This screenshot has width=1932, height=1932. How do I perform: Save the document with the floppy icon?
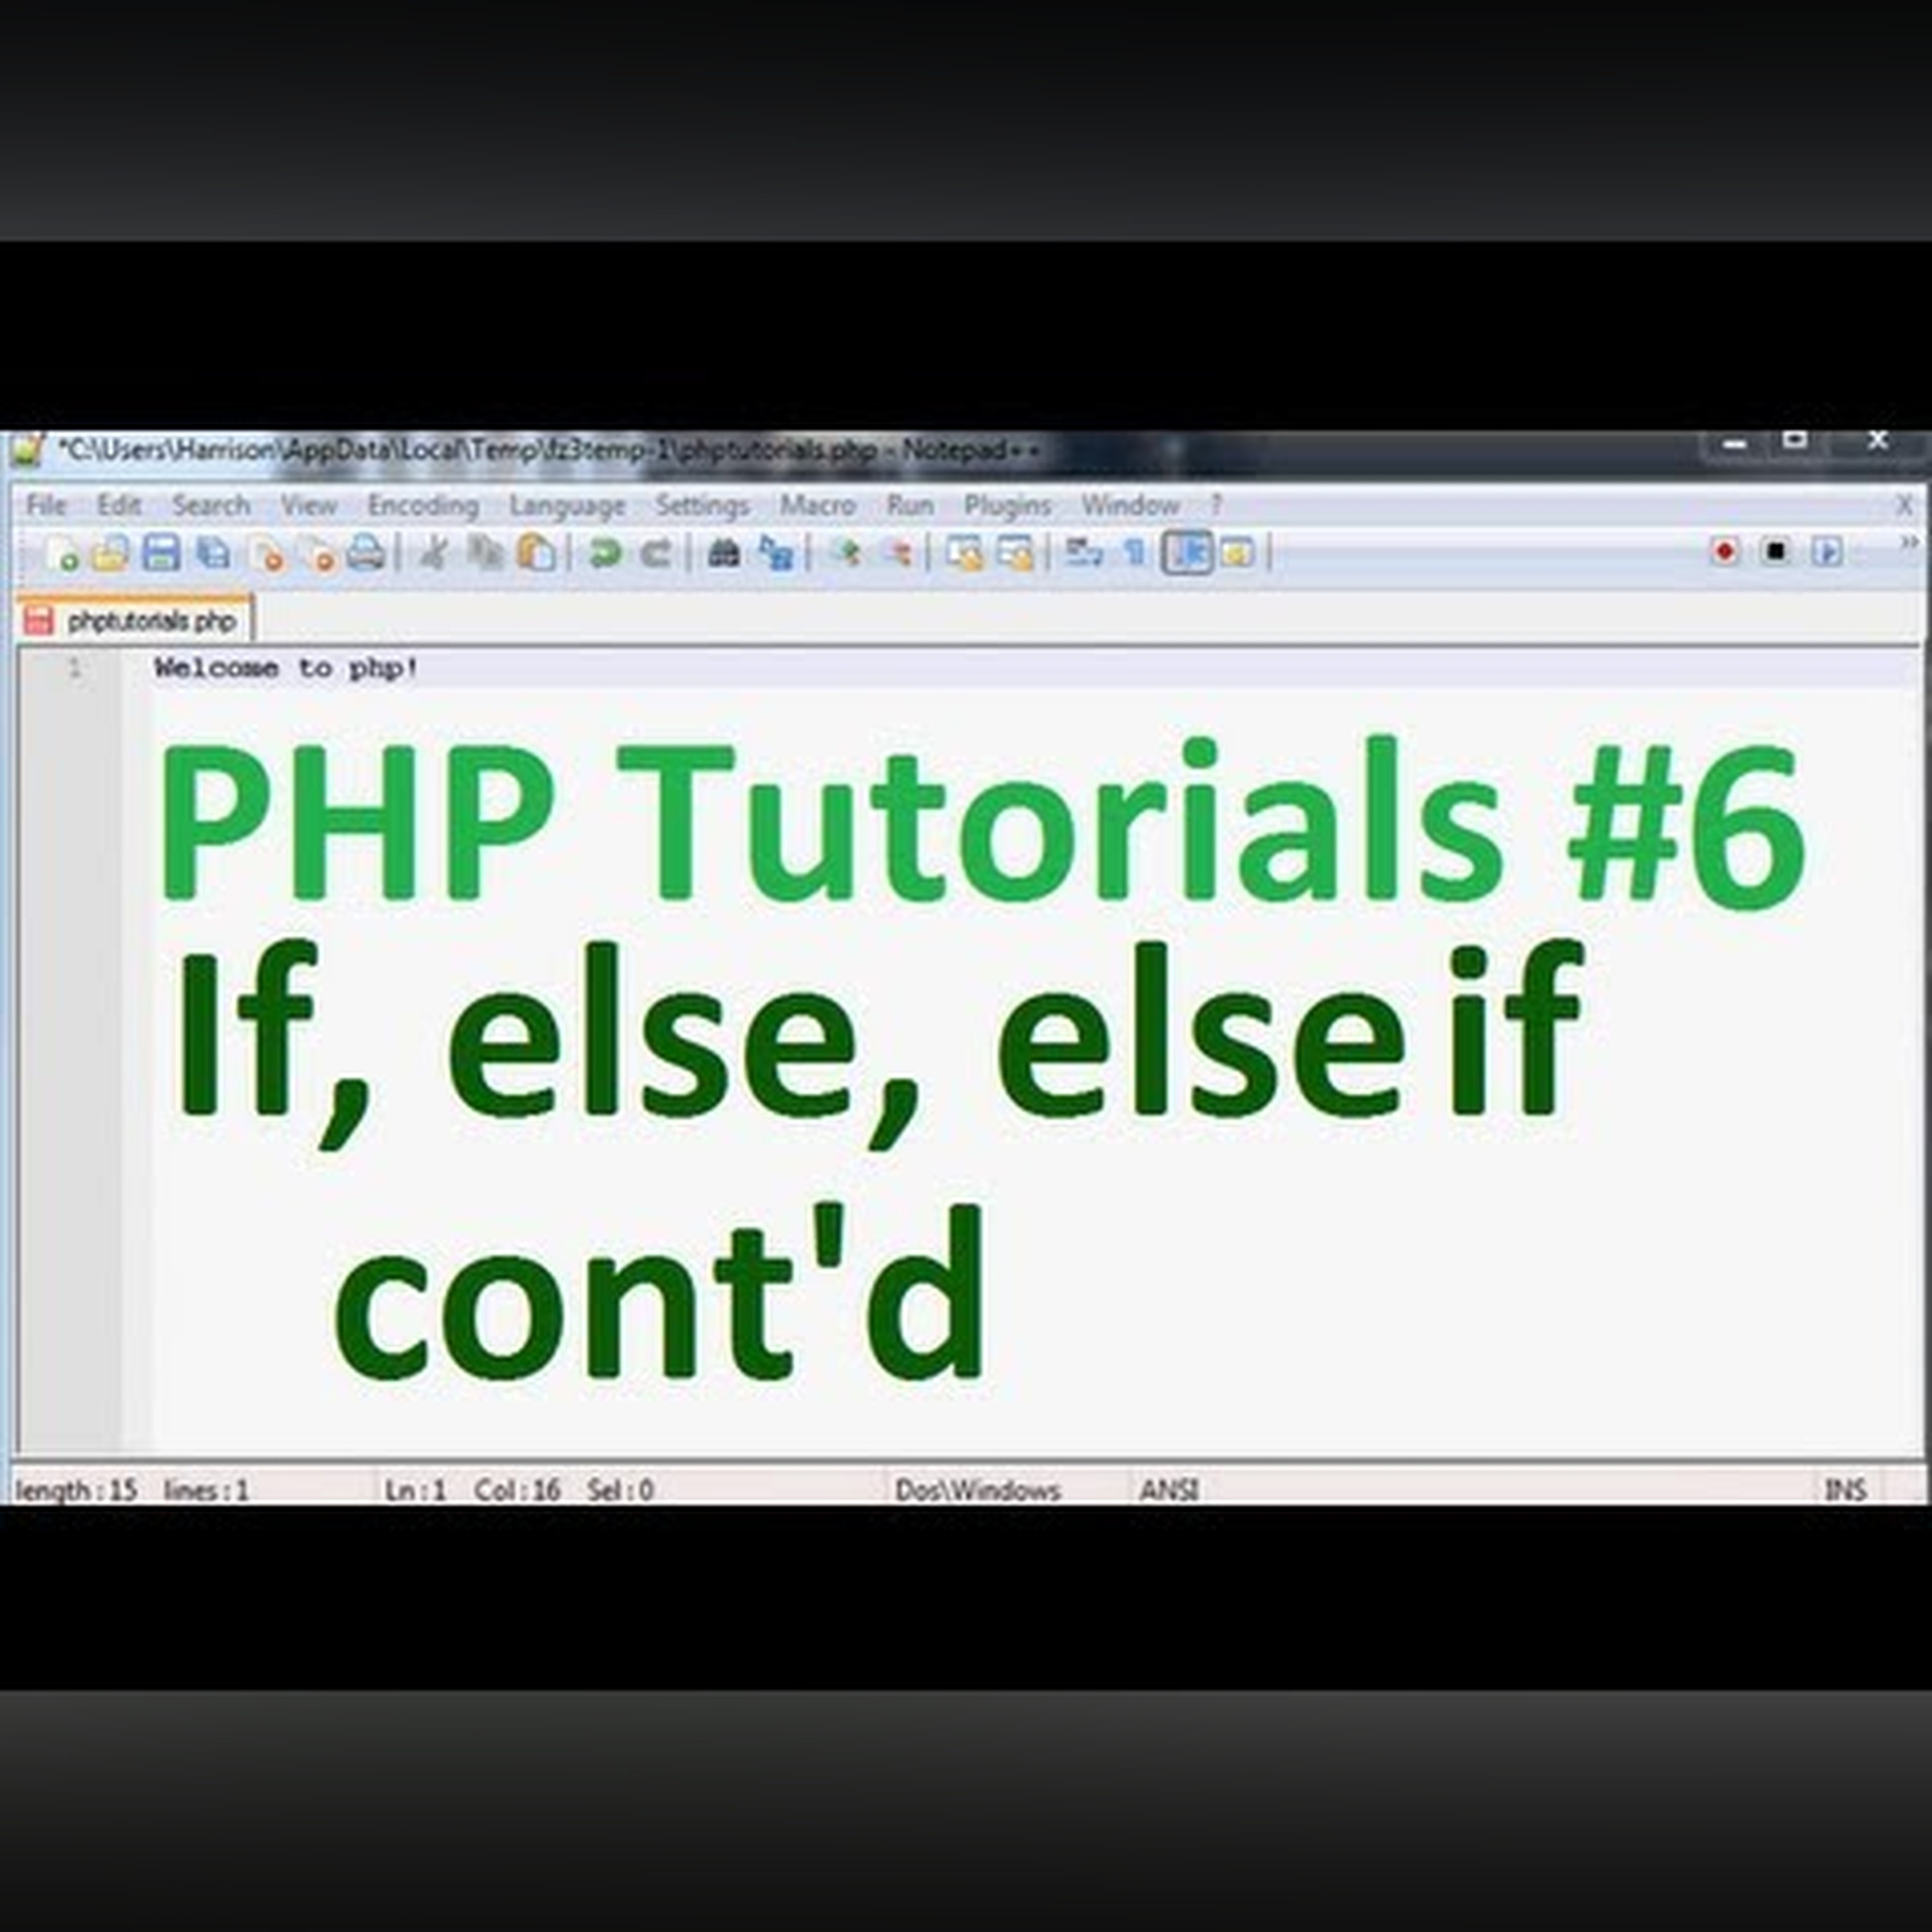161,553
